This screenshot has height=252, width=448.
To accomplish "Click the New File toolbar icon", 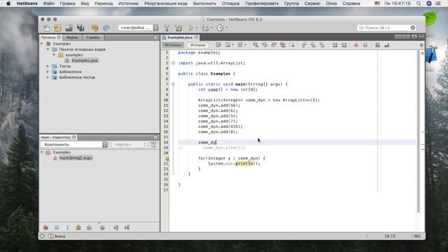I will click(x=47, y=28).
